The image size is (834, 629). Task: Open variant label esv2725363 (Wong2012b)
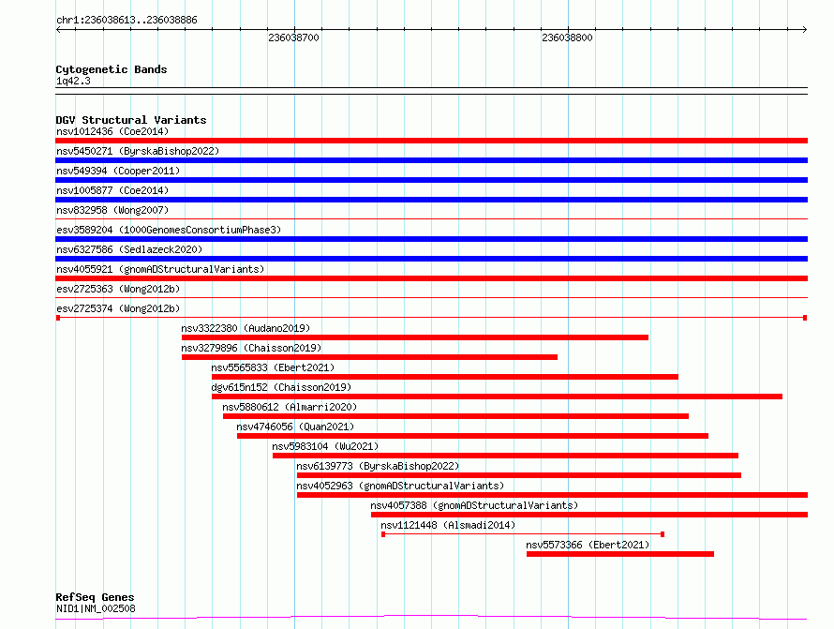click(118, 289)
